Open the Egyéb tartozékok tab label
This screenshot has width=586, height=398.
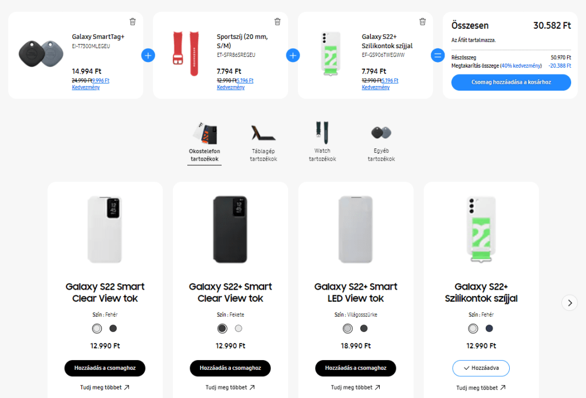[381, 155]
